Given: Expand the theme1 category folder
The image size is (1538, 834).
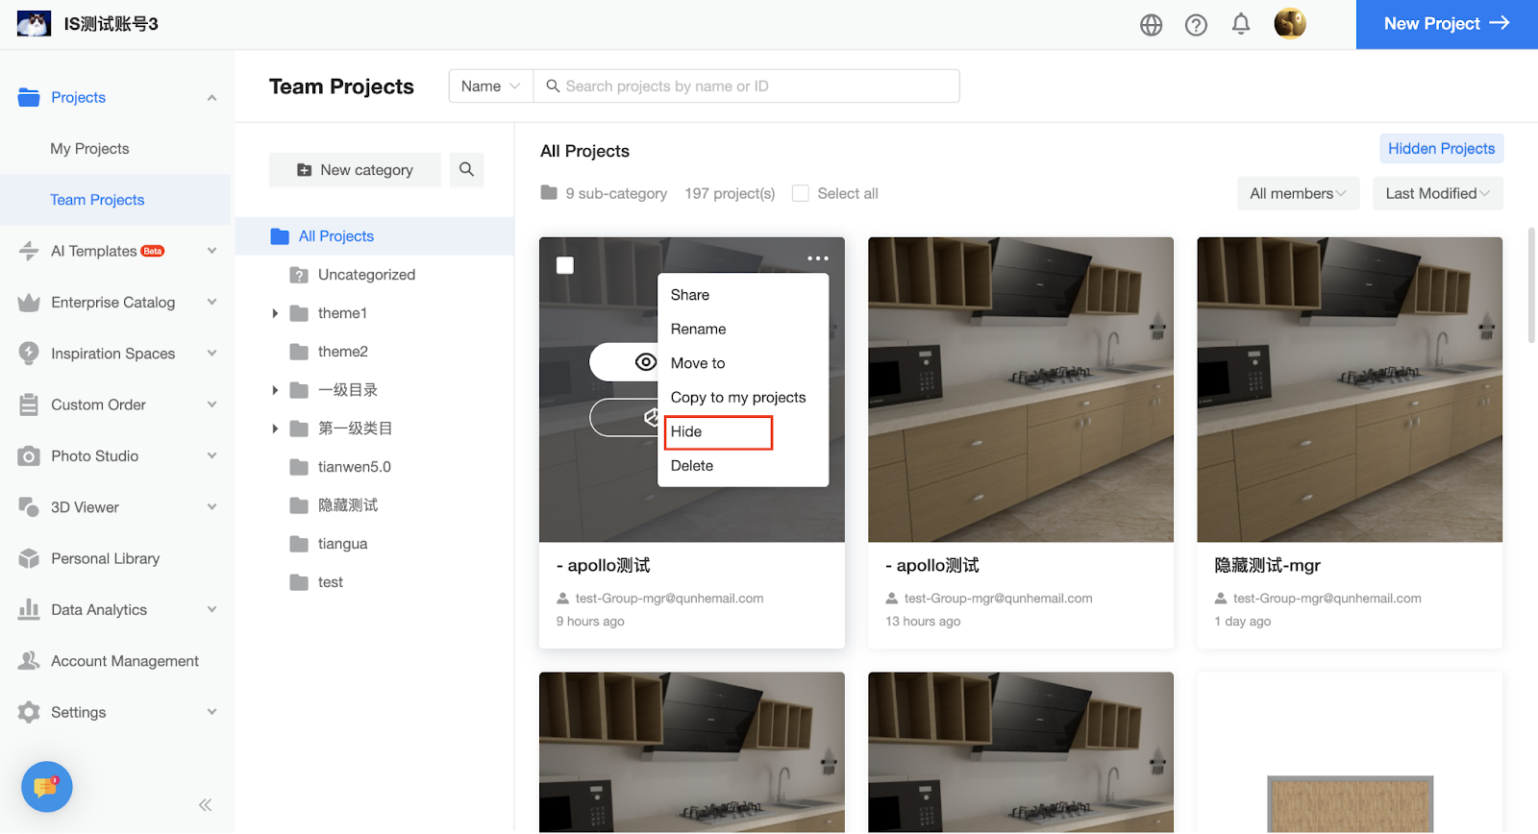Looking at the screenshot, I should click(x=275, y=313).
